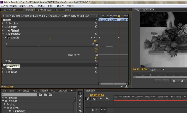Expand the 不透明度 effect properties
Screen dimensions: 187x113
point(3,27)
